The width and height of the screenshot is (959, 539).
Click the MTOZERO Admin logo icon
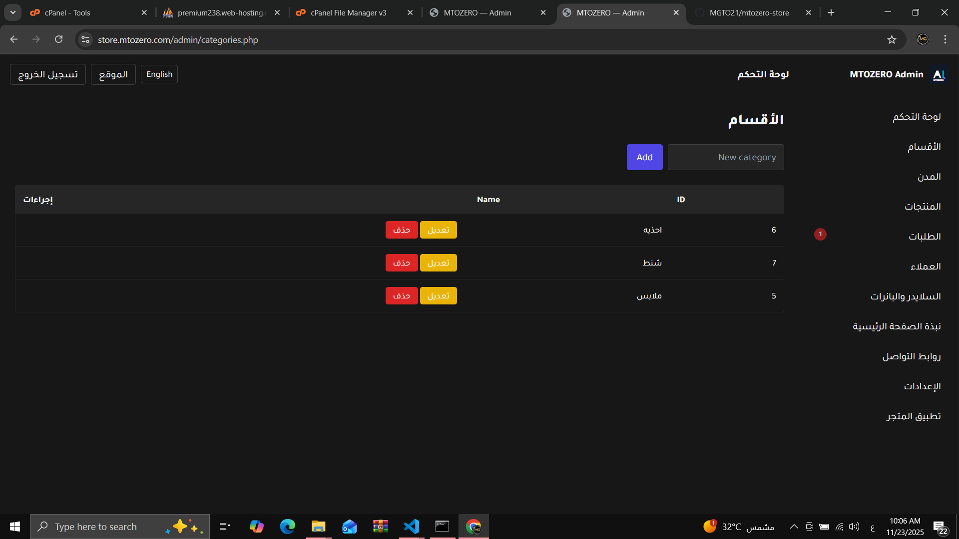(939, 74)
